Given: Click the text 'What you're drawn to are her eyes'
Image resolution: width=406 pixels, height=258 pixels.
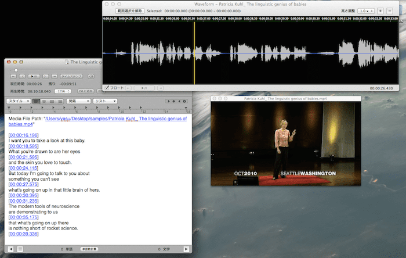Looking at the screenshot, I should click(x=44, y=152).
